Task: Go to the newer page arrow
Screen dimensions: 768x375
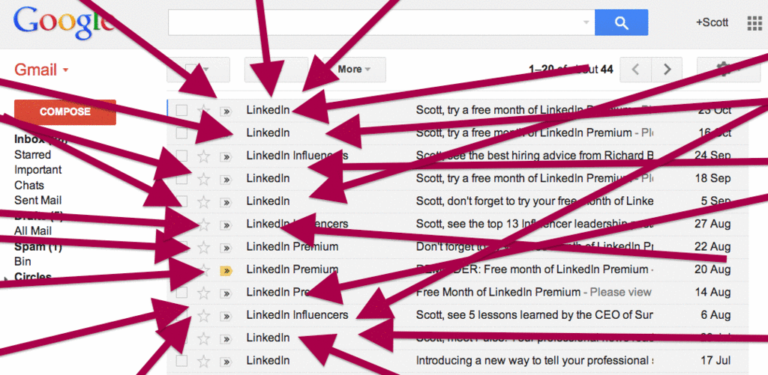Action: point(636,70)
